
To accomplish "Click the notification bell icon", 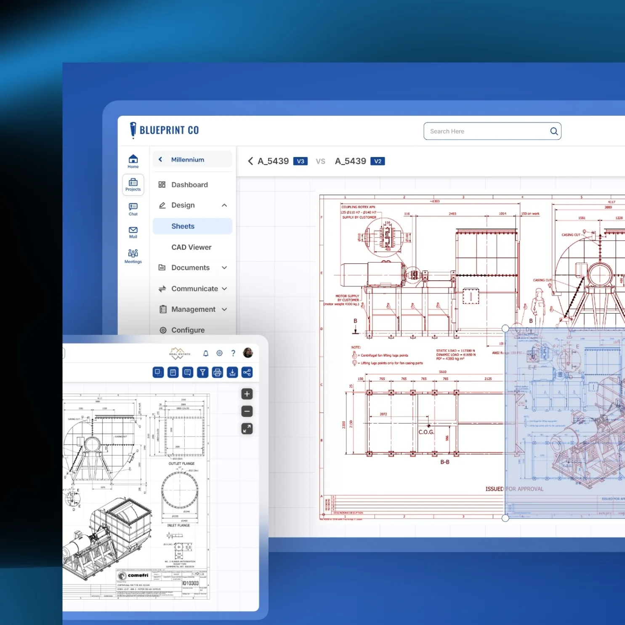I will (205, 353).
